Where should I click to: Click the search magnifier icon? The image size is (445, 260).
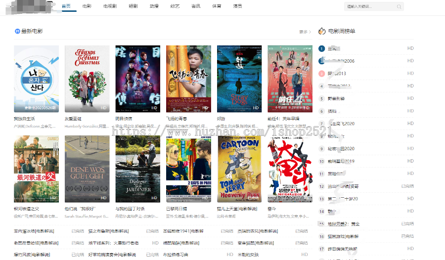click(399, 6)
